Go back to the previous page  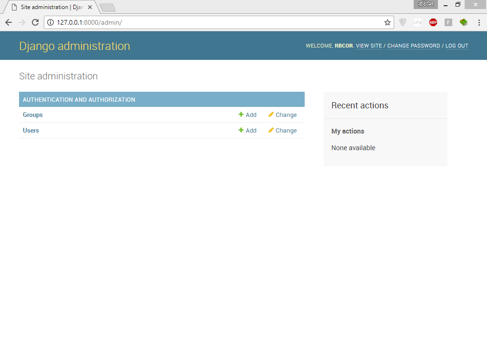9,22
